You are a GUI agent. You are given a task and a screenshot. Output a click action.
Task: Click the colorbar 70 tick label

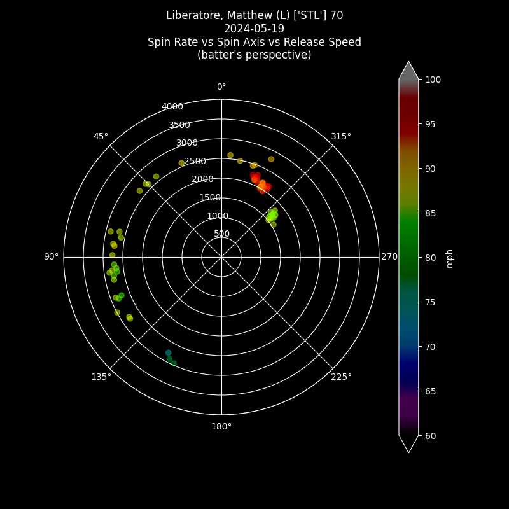coord(430,347)
